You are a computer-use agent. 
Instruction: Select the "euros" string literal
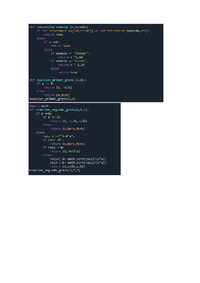pyautogui.click(x=80, y=61)
